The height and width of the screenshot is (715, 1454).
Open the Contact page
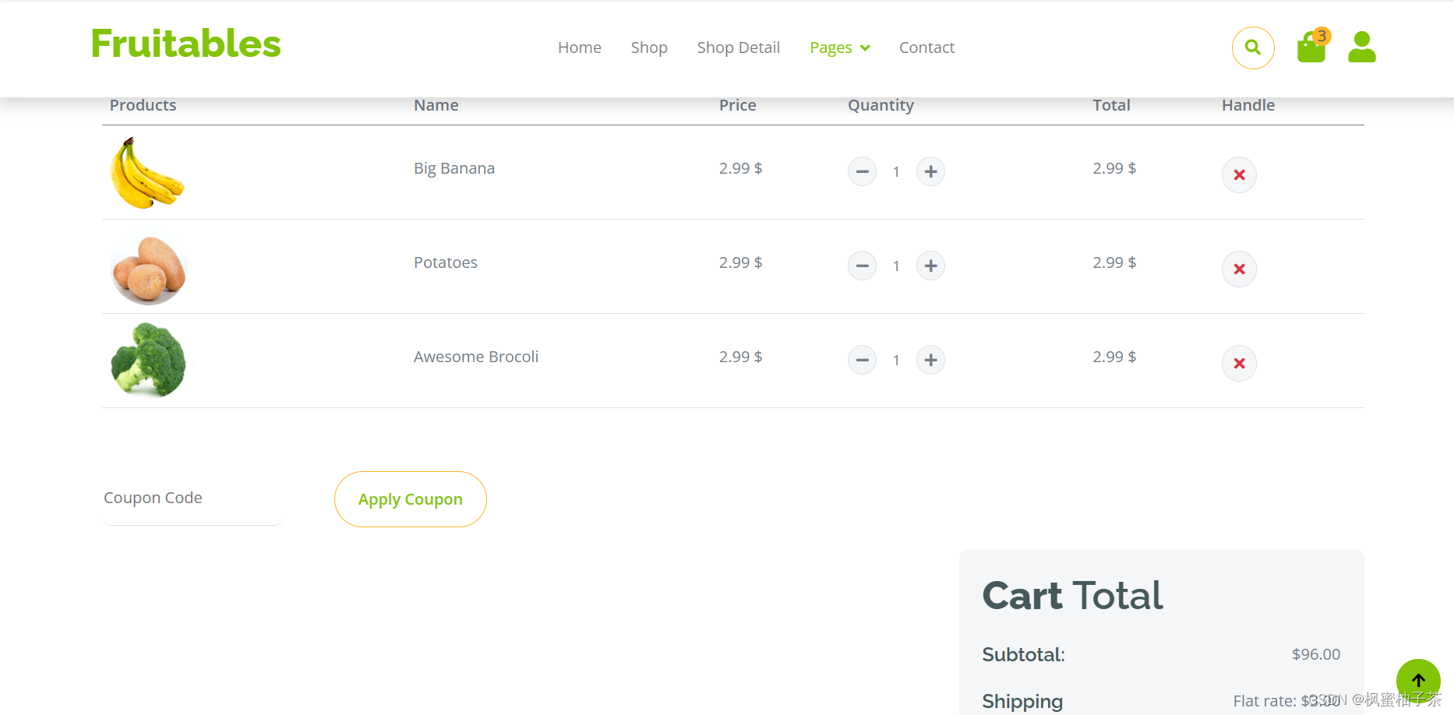(926, 48)
